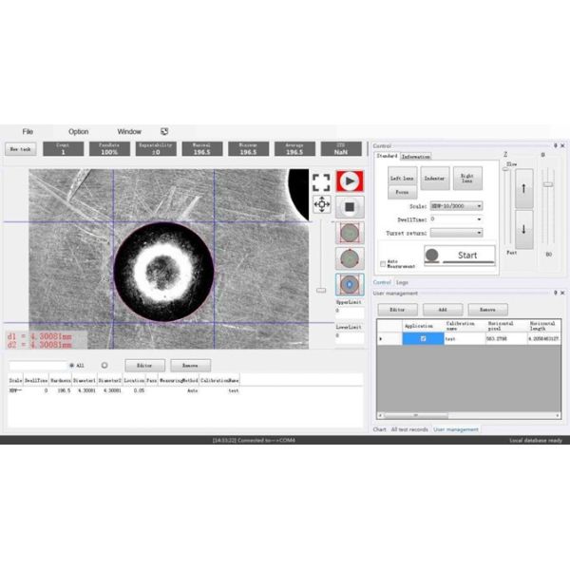Click the Z-axis move down arrow
Image resolution: width=570 pixels, height=570 pixels.
click(523, 229)
